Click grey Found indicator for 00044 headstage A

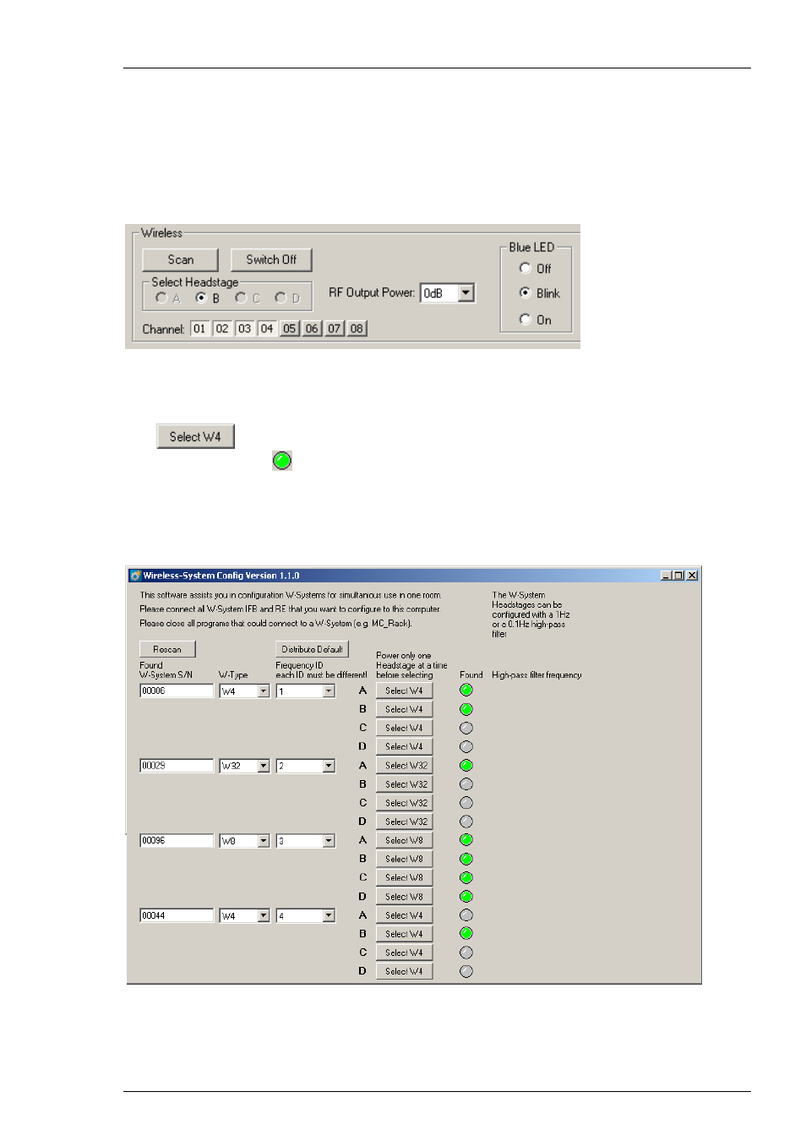tap(466, 915)
